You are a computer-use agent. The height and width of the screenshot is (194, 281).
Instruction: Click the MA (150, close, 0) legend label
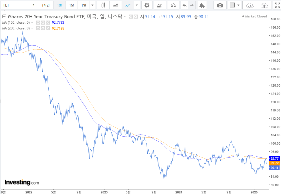(x=16, y=23)
